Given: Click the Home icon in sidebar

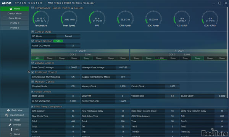Looking at the screenshot, I should [11, 9].
